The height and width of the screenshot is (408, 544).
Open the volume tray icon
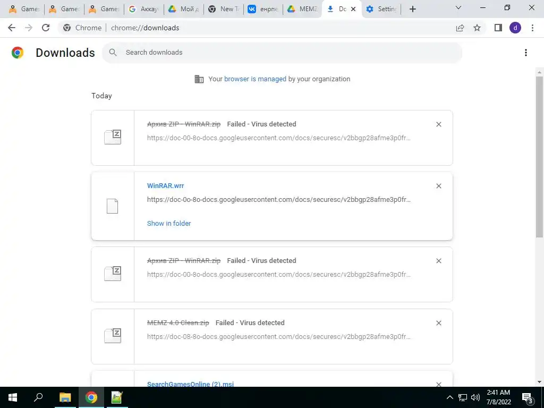click(475, 397)
